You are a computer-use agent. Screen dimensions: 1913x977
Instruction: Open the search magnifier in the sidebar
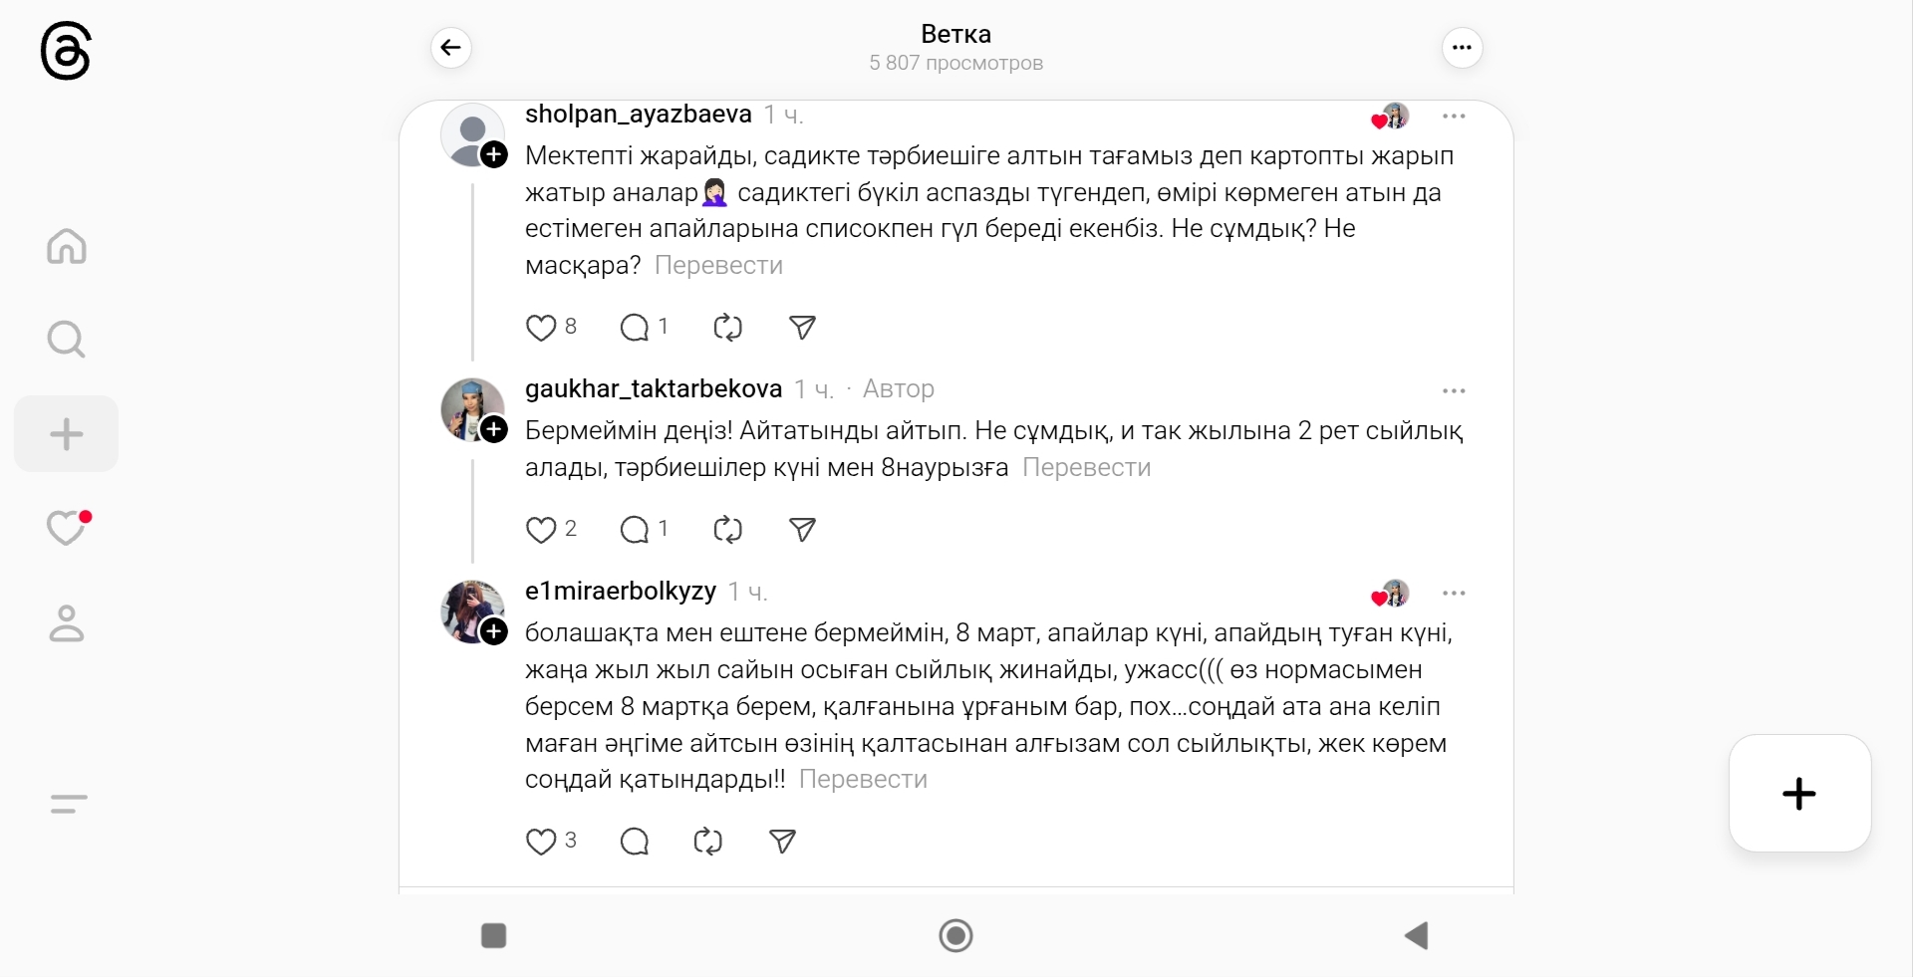click(66, 340)
